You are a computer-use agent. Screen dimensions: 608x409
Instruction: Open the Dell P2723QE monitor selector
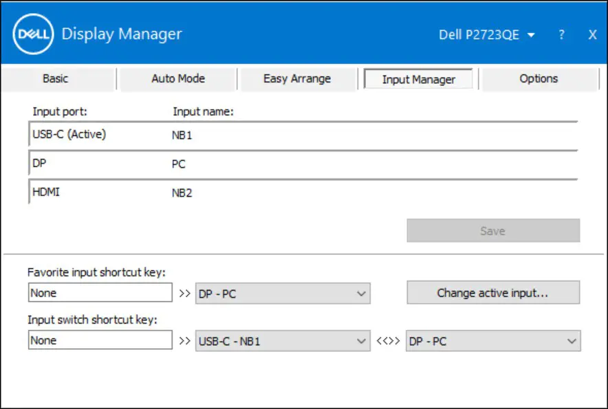coord(488,34)
